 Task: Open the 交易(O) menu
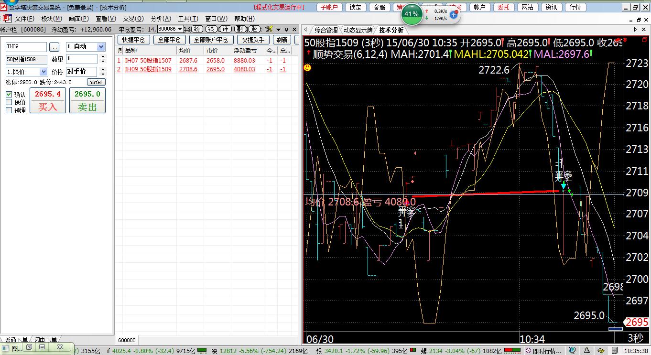[133, 19]
